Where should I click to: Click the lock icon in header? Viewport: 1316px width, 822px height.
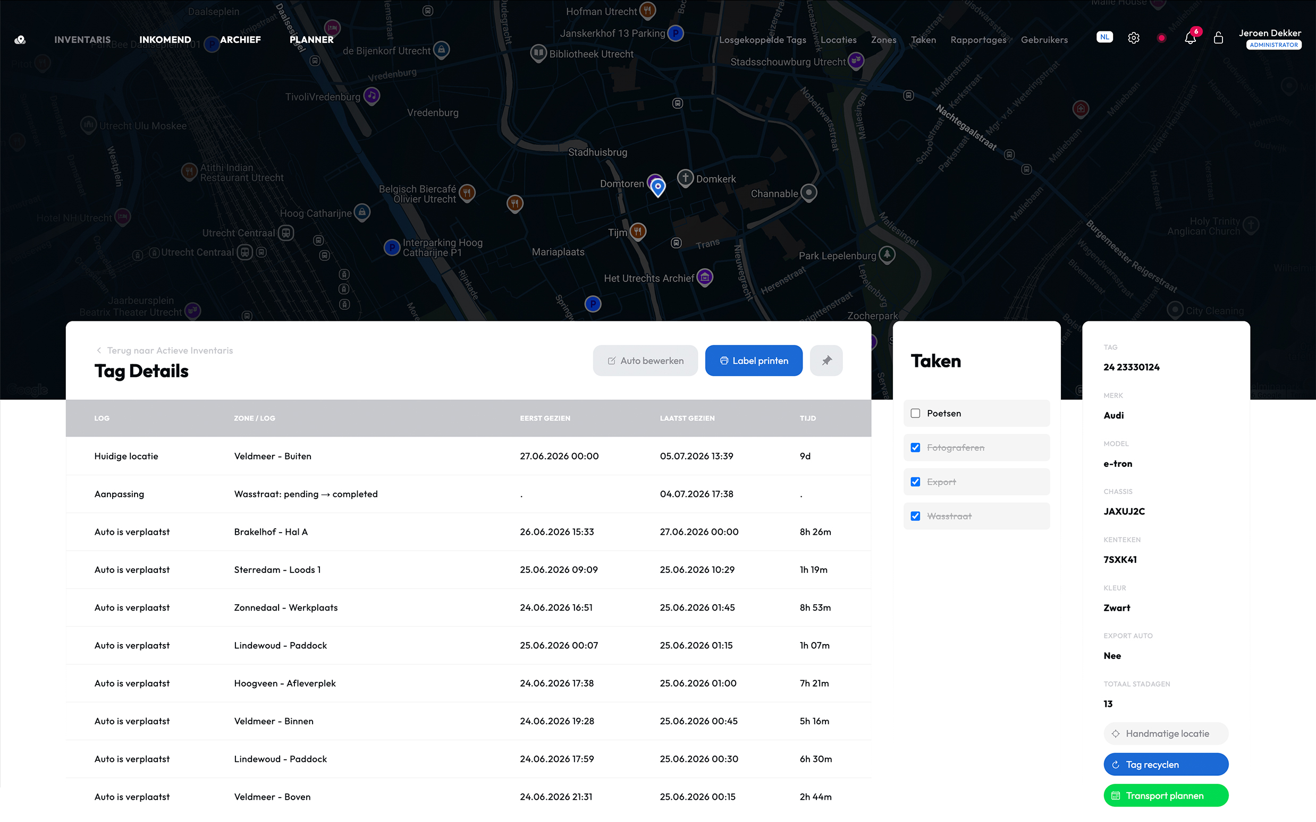[1218, 38]
